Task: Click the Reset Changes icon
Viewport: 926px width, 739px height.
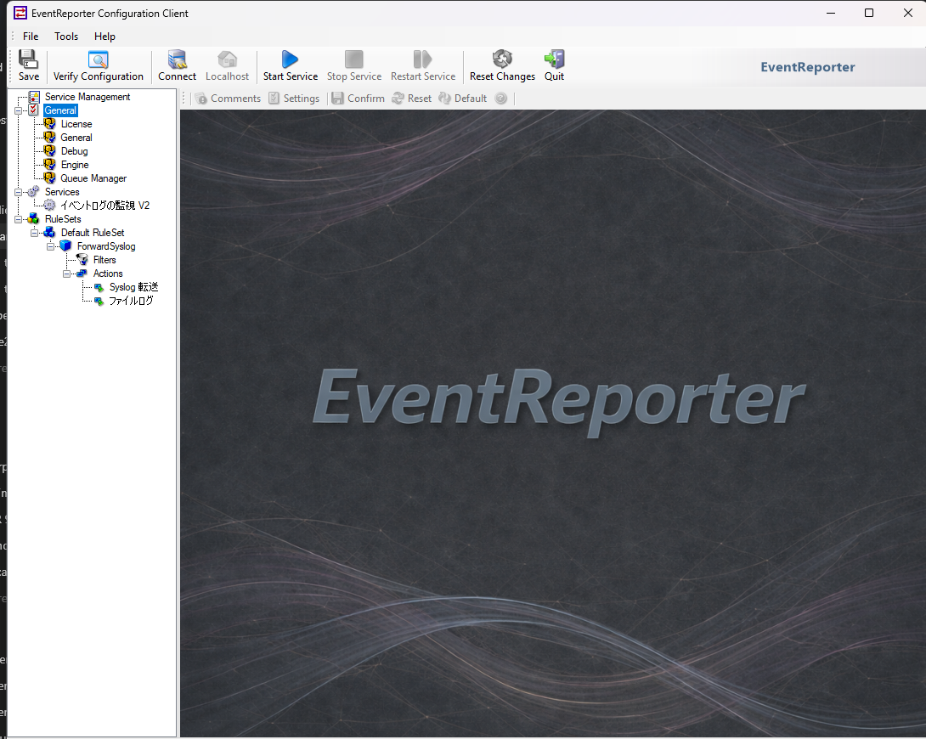Action: point(502,59)
